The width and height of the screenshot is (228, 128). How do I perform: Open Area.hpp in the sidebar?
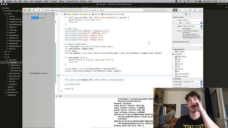(13, 63)
